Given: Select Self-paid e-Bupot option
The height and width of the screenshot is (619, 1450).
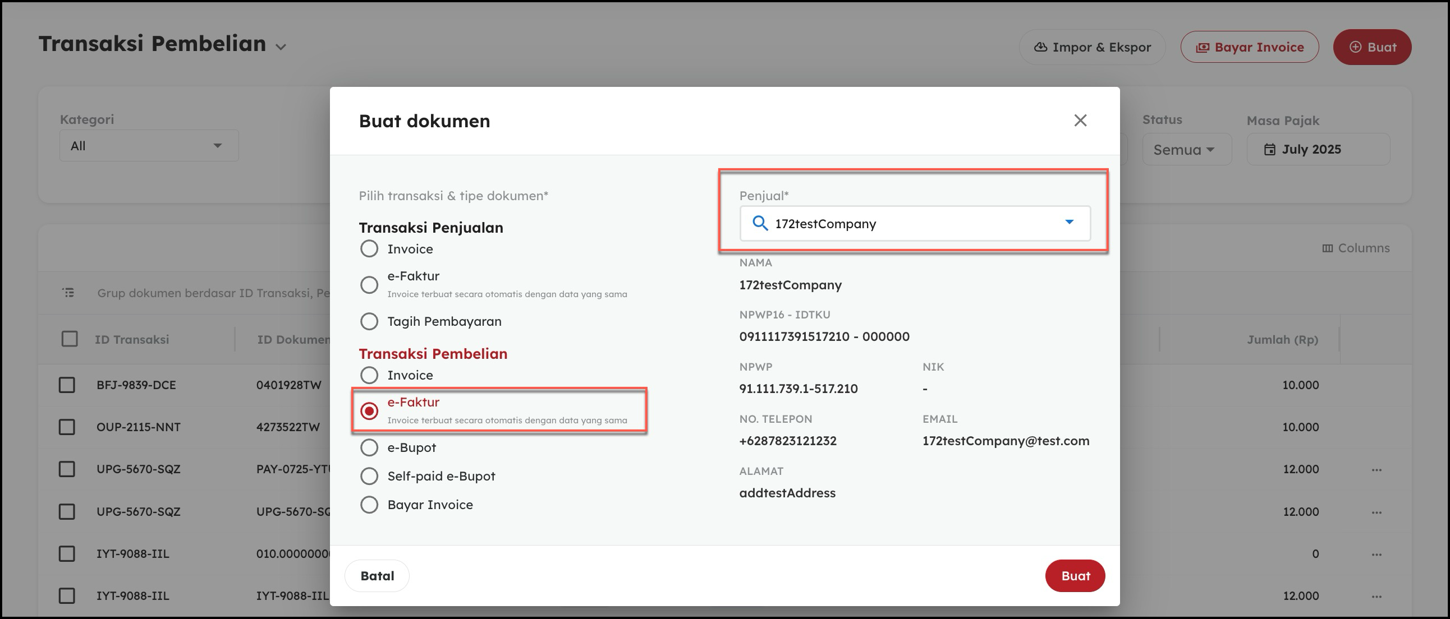Looking at the screenshot, I should point(369,476).
